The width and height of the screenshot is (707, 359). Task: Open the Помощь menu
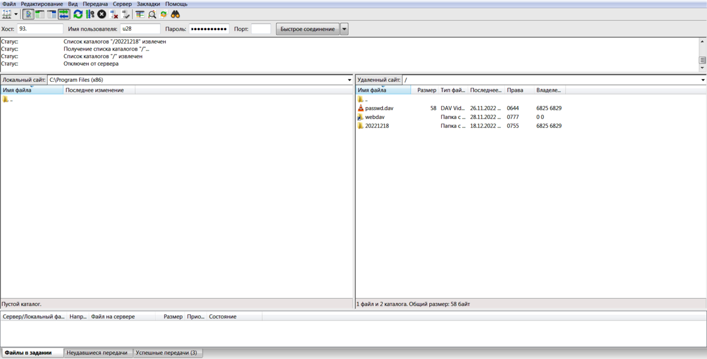pyautogui.click(x=176, y=4)
